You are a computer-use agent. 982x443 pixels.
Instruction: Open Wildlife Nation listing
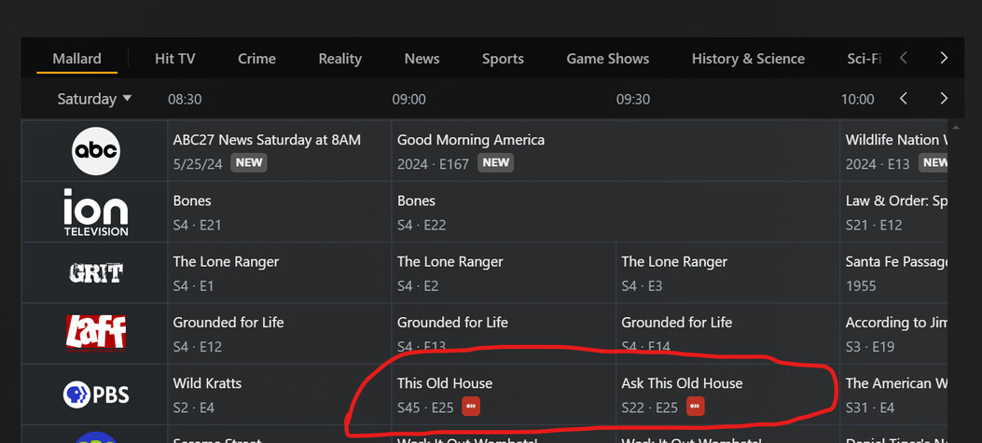[x=893, y=151]
